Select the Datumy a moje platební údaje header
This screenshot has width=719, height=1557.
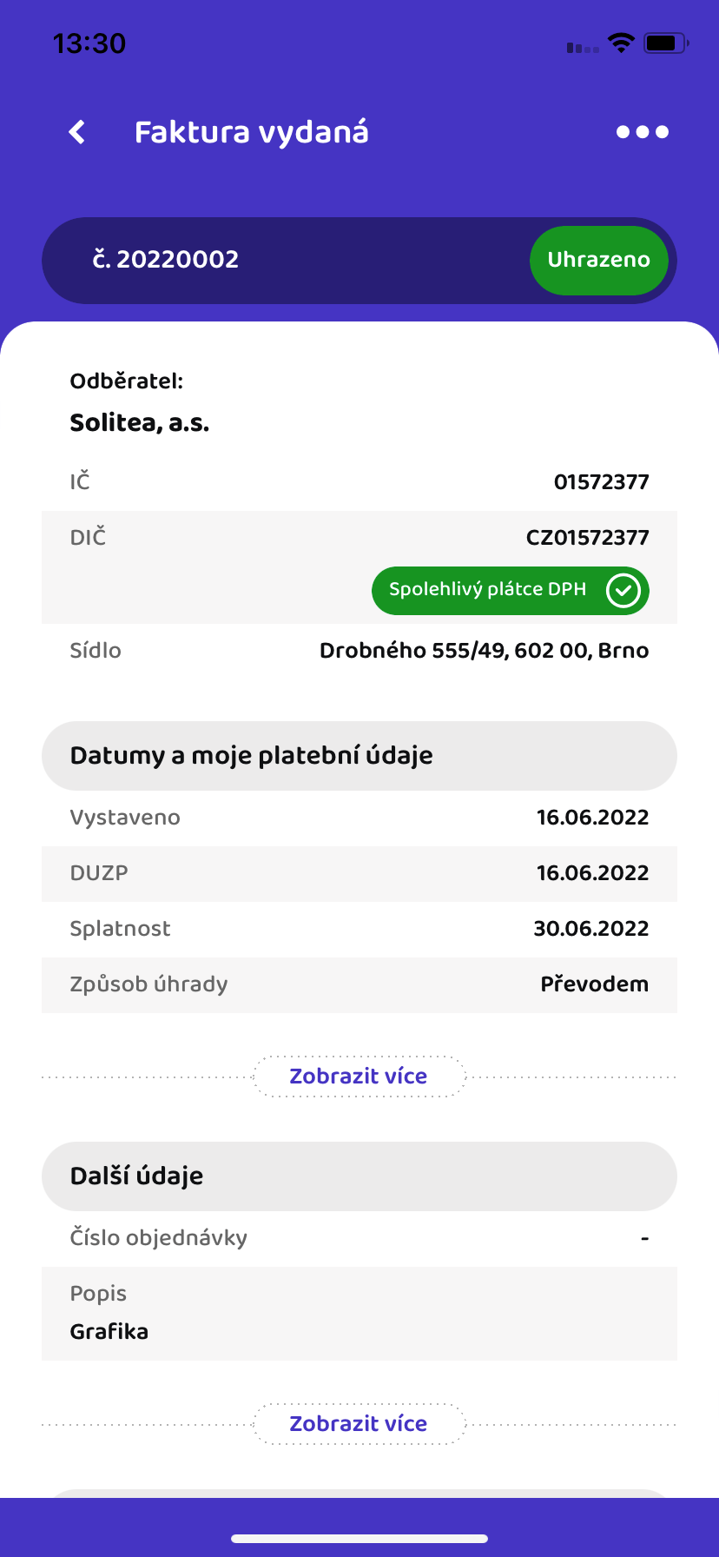click(359, 756)
